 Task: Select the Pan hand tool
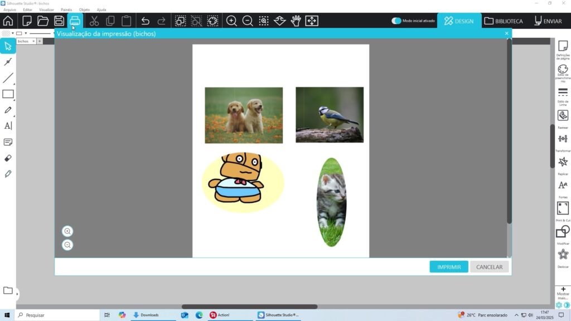pyautogui.click(x=296, y=21)
